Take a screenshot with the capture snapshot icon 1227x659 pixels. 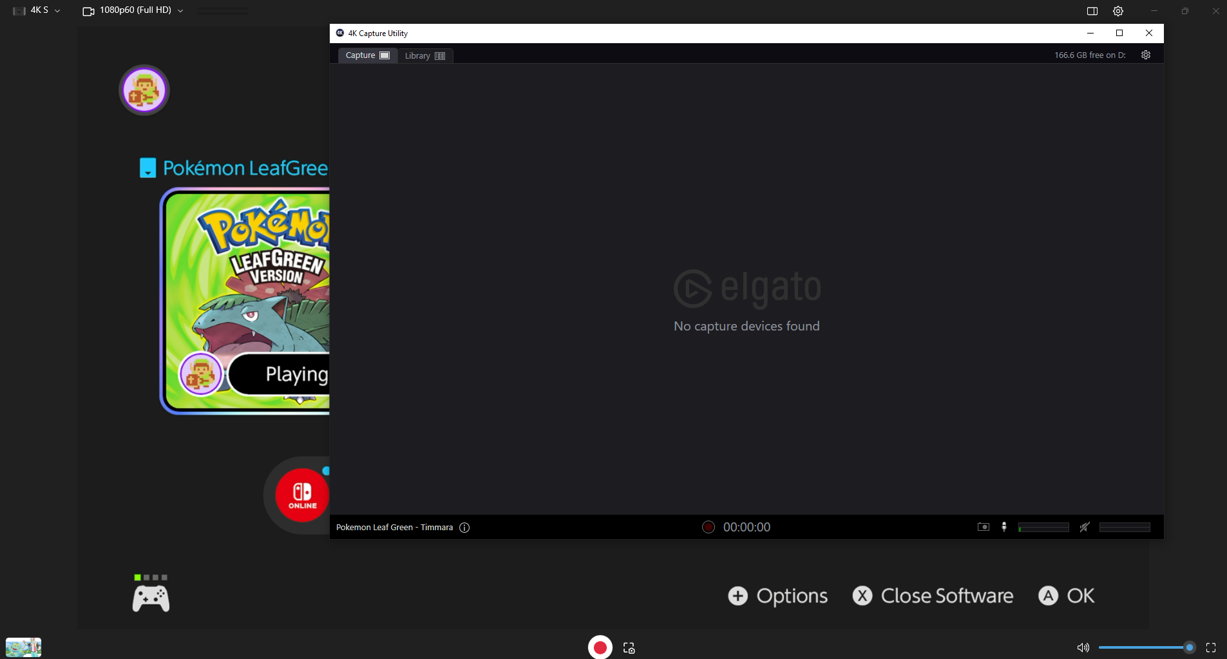point(629,648)
